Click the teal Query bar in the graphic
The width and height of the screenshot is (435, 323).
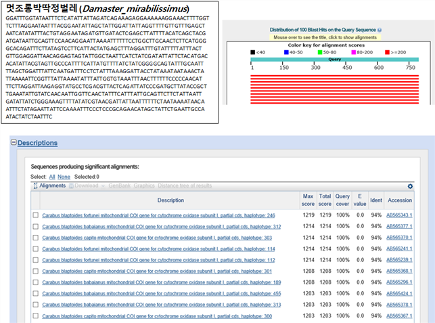tap(335, 60)
